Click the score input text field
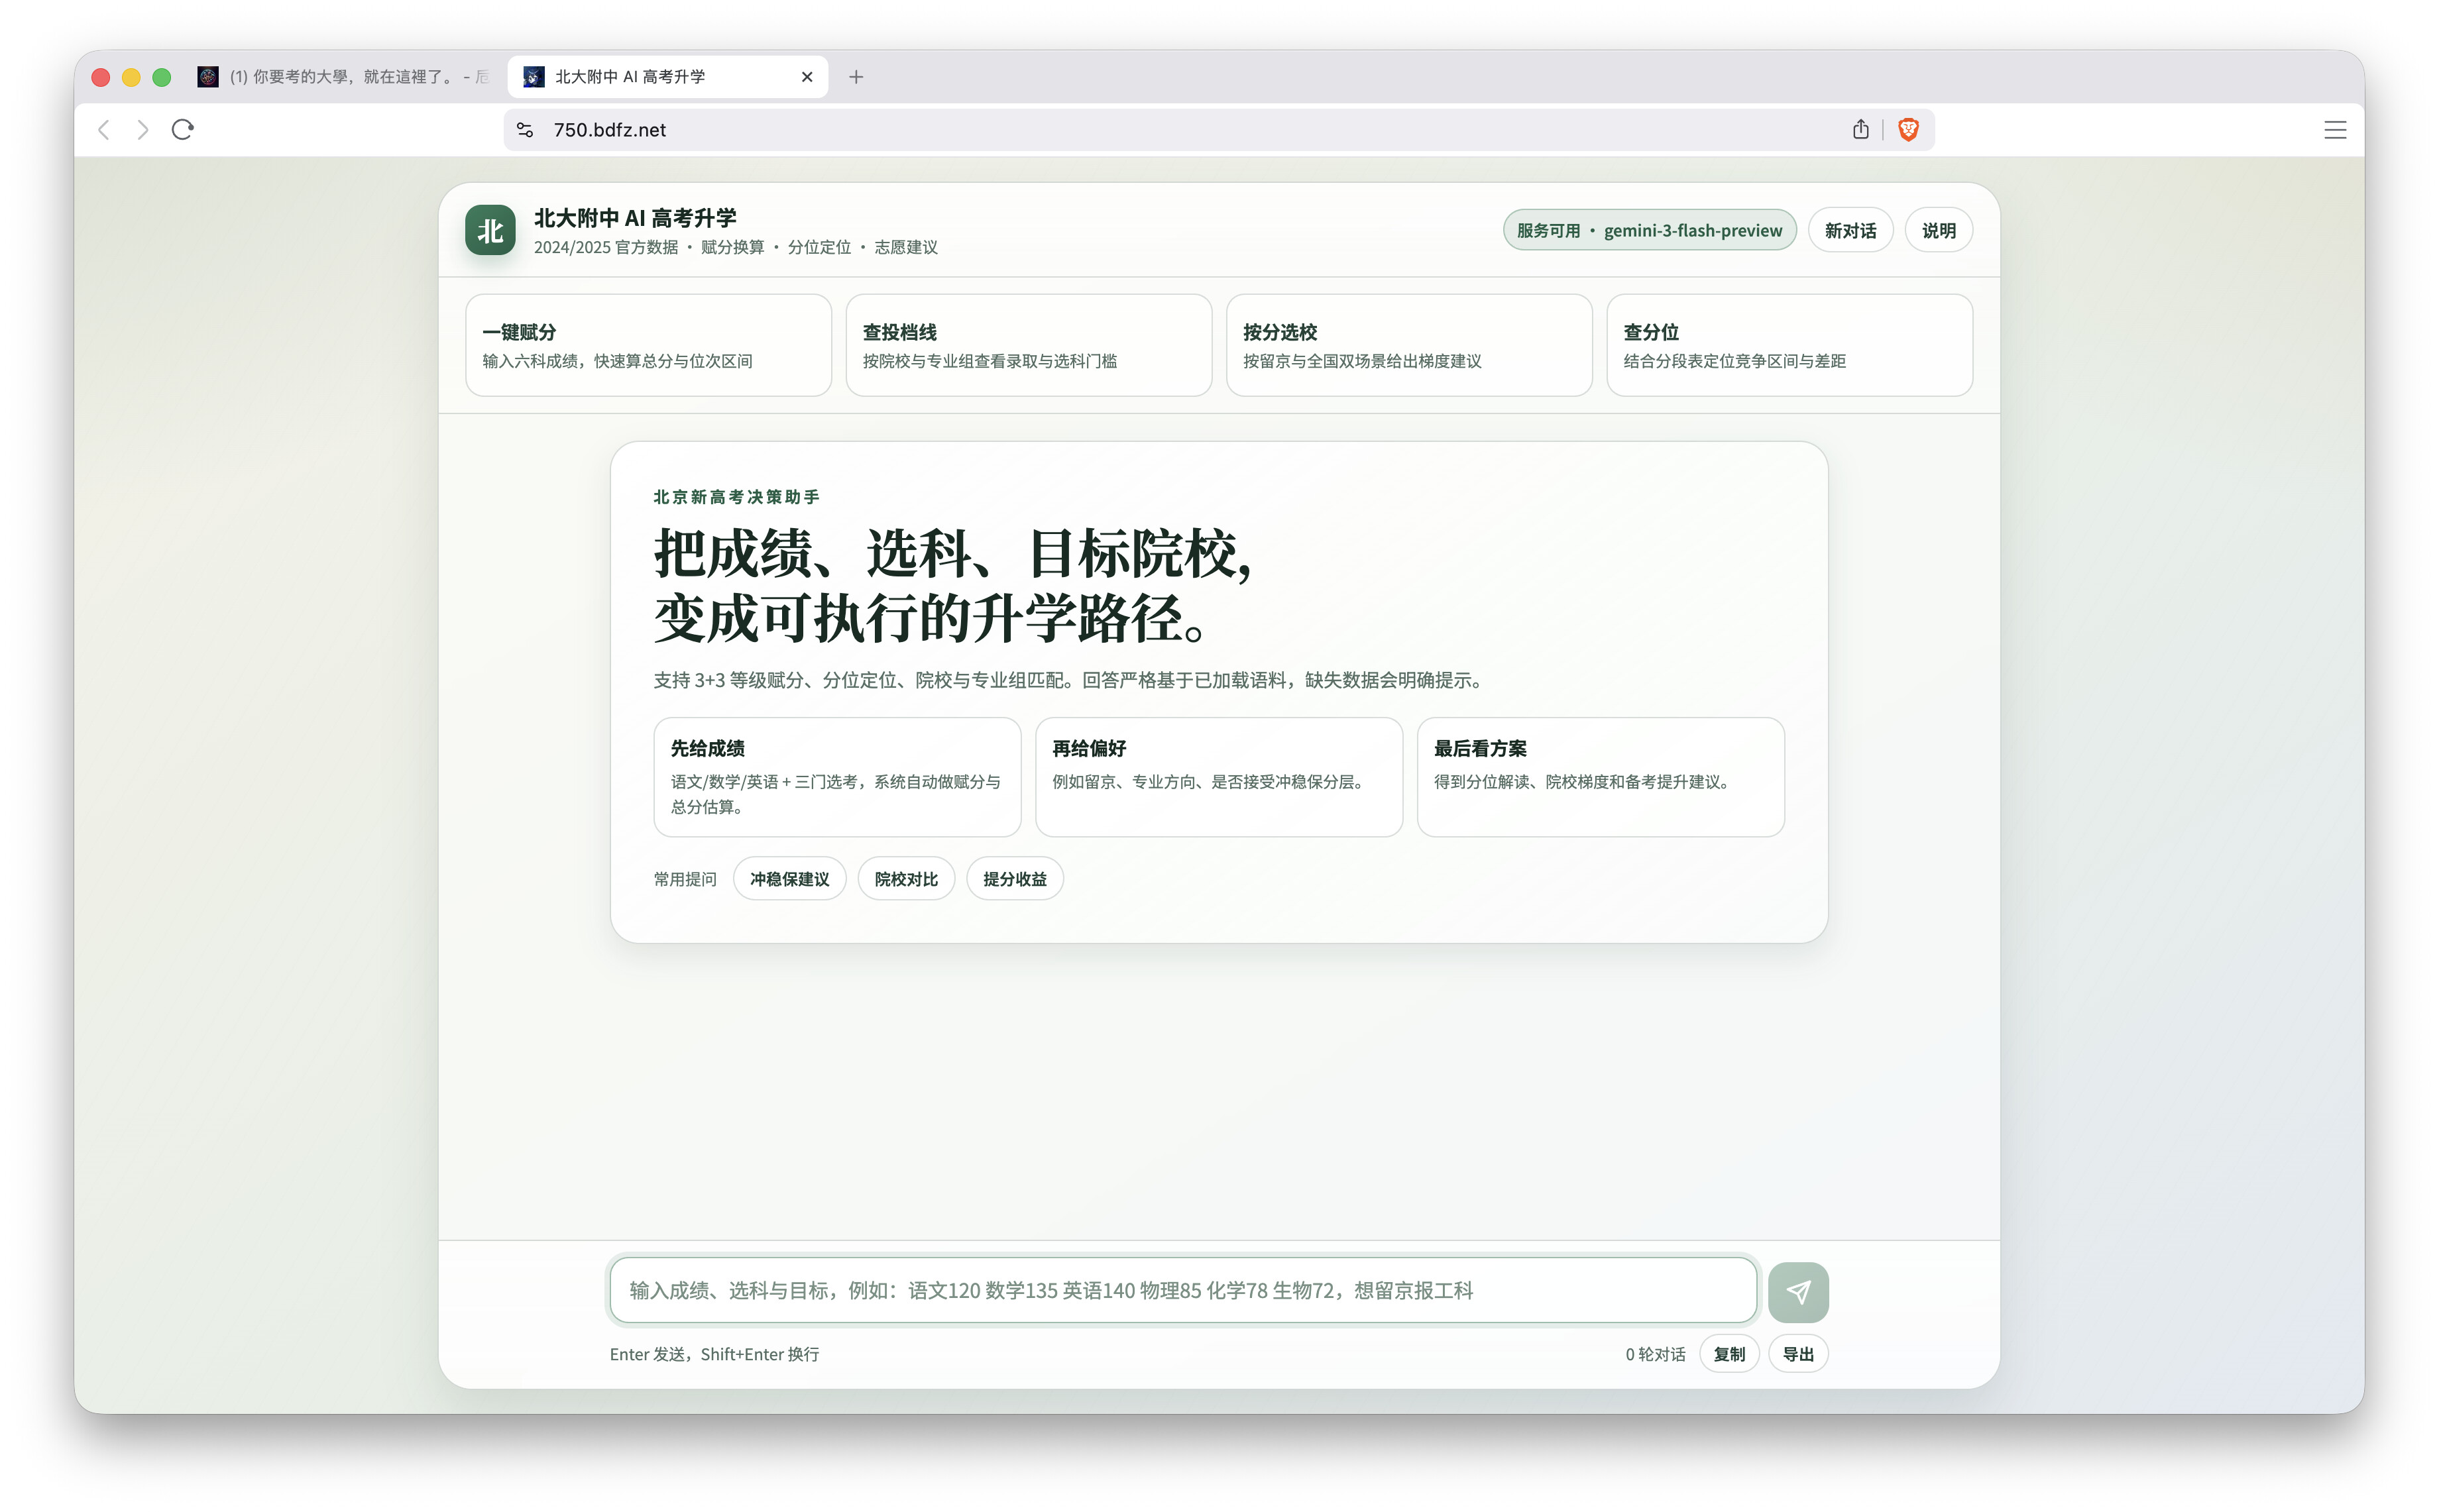Image resolution: width=2439 pixels, height=1512 pixels. (x=1182, y=1291)
